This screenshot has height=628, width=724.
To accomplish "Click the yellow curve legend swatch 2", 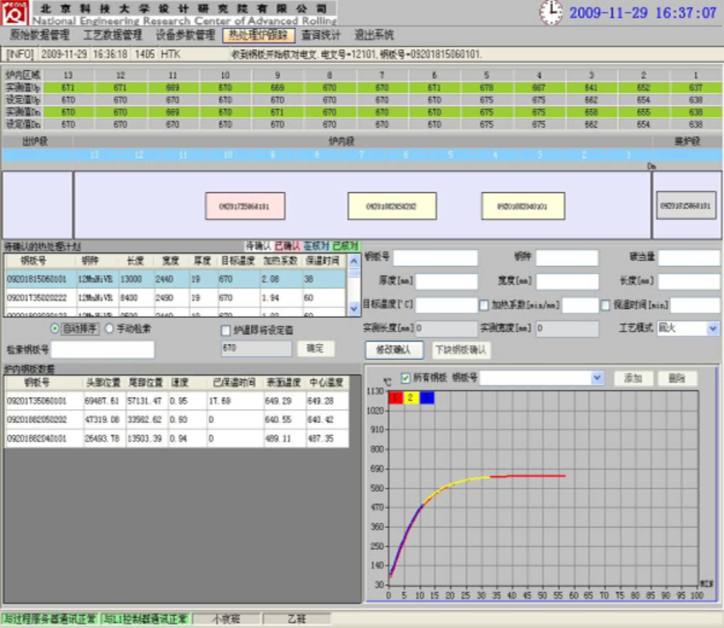I will (411, 398).
